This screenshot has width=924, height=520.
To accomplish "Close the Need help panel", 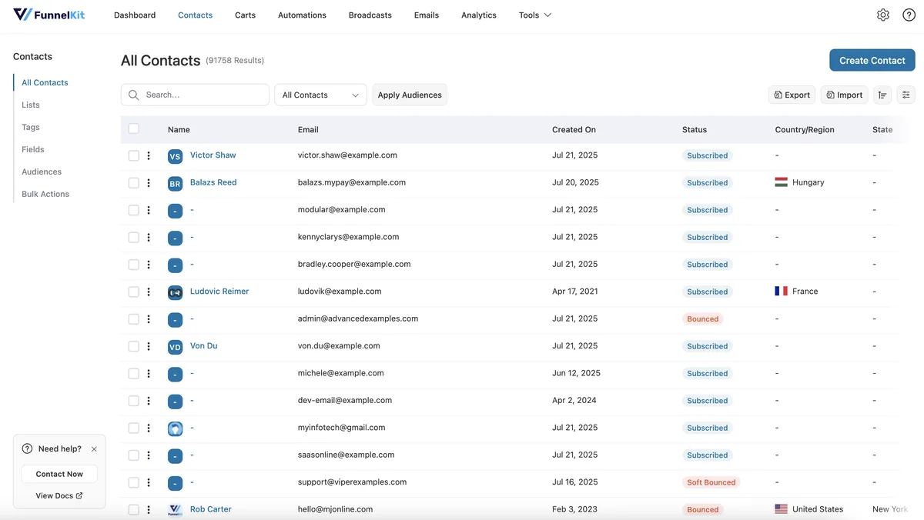I will coord(94,449).
